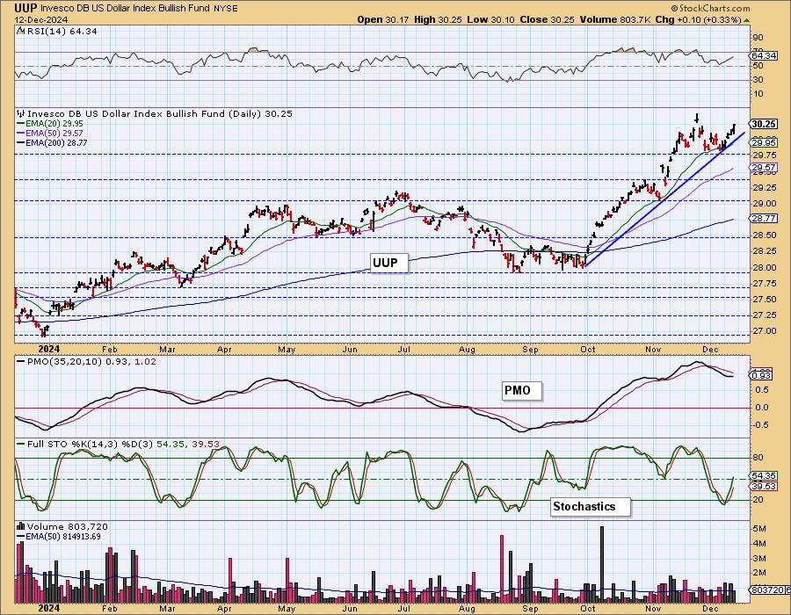This screenshot has width=791, height=615.
Task: Click the 'Invesco DB US Dollar Index Bullish Fund (Daily) 30.25' legend
Action: click(160, 114)
